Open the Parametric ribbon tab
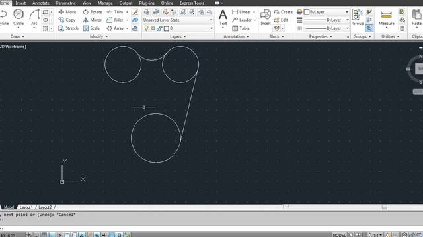 [x=65, y=3]
